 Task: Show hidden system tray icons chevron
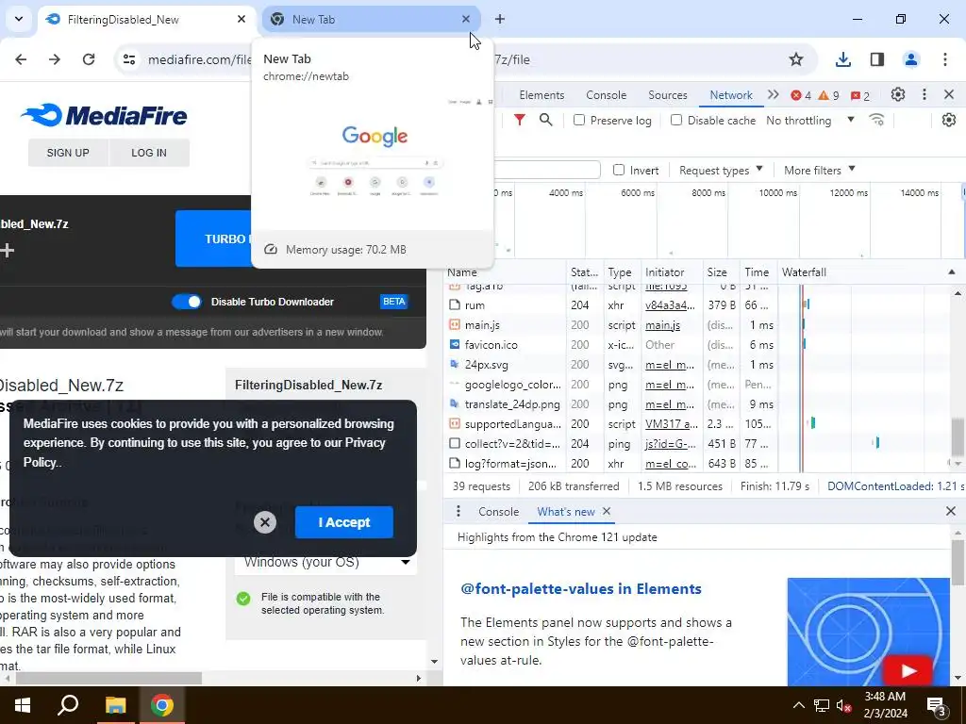(798, 705)
